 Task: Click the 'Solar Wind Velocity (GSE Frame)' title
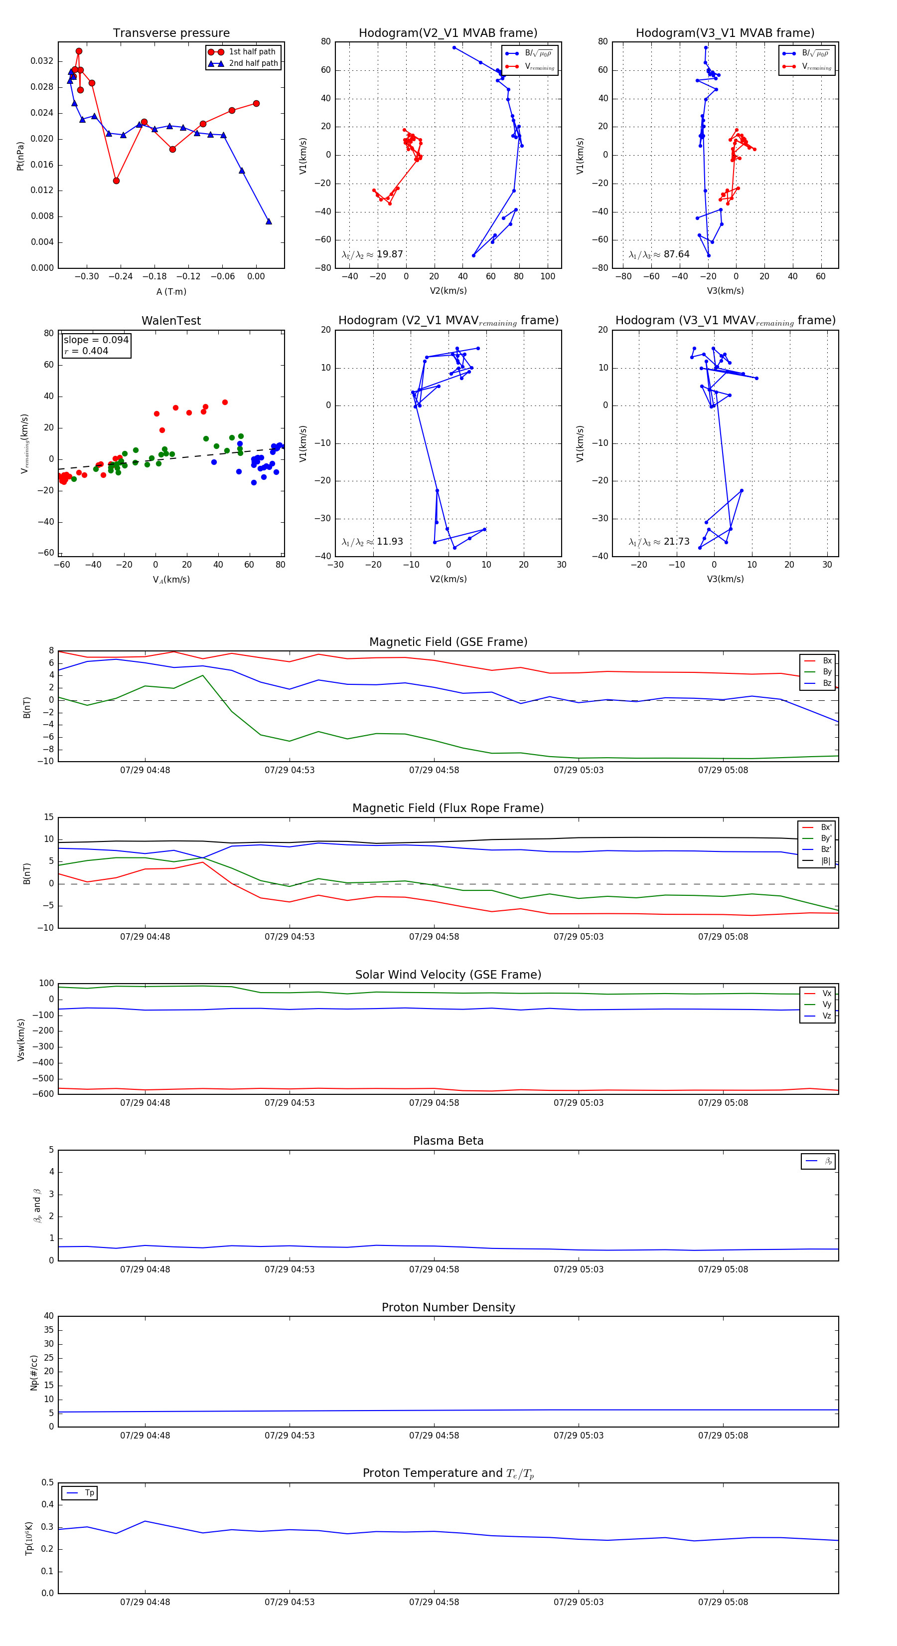click(448, 975)
